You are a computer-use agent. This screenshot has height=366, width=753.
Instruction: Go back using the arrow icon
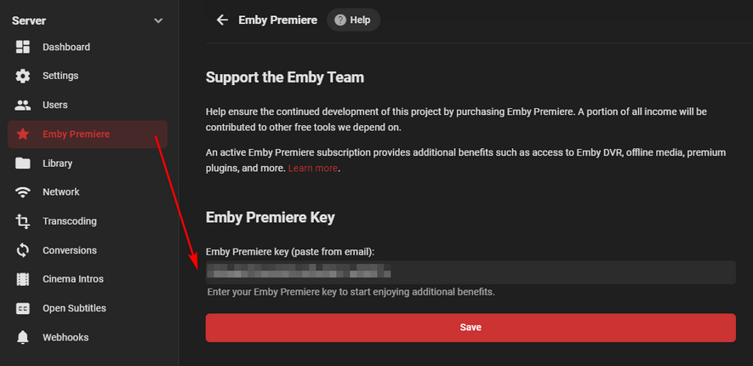click(222, 20)
